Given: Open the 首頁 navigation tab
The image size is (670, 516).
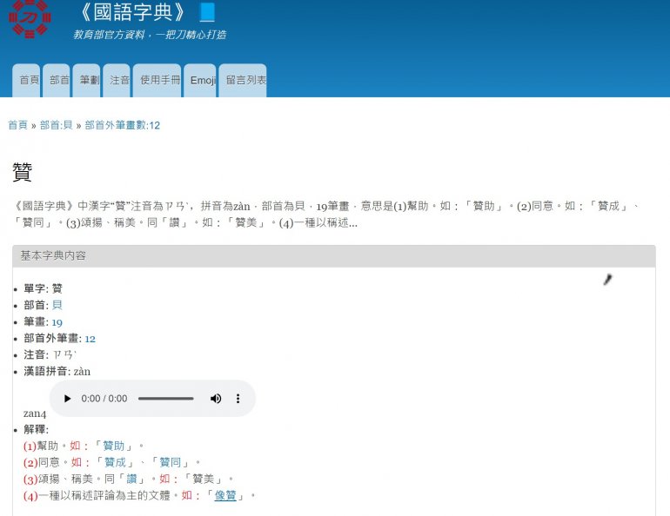Looking at the screenshot, I should point(26,80).
